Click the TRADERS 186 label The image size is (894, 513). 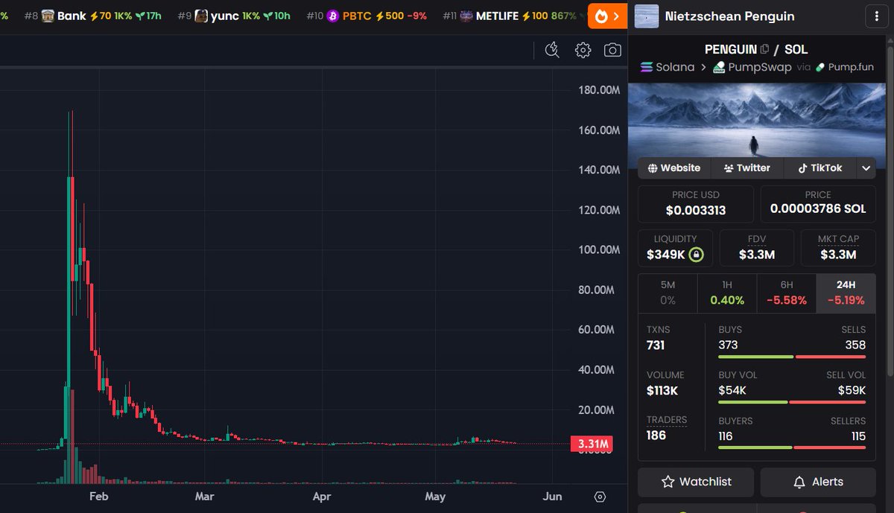[x=667, y=420]
